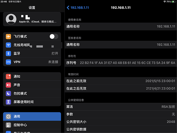Select 公共密钥大小 2048 row
The width and height of the screenshot is (177, 133).
tap(121, 122)
